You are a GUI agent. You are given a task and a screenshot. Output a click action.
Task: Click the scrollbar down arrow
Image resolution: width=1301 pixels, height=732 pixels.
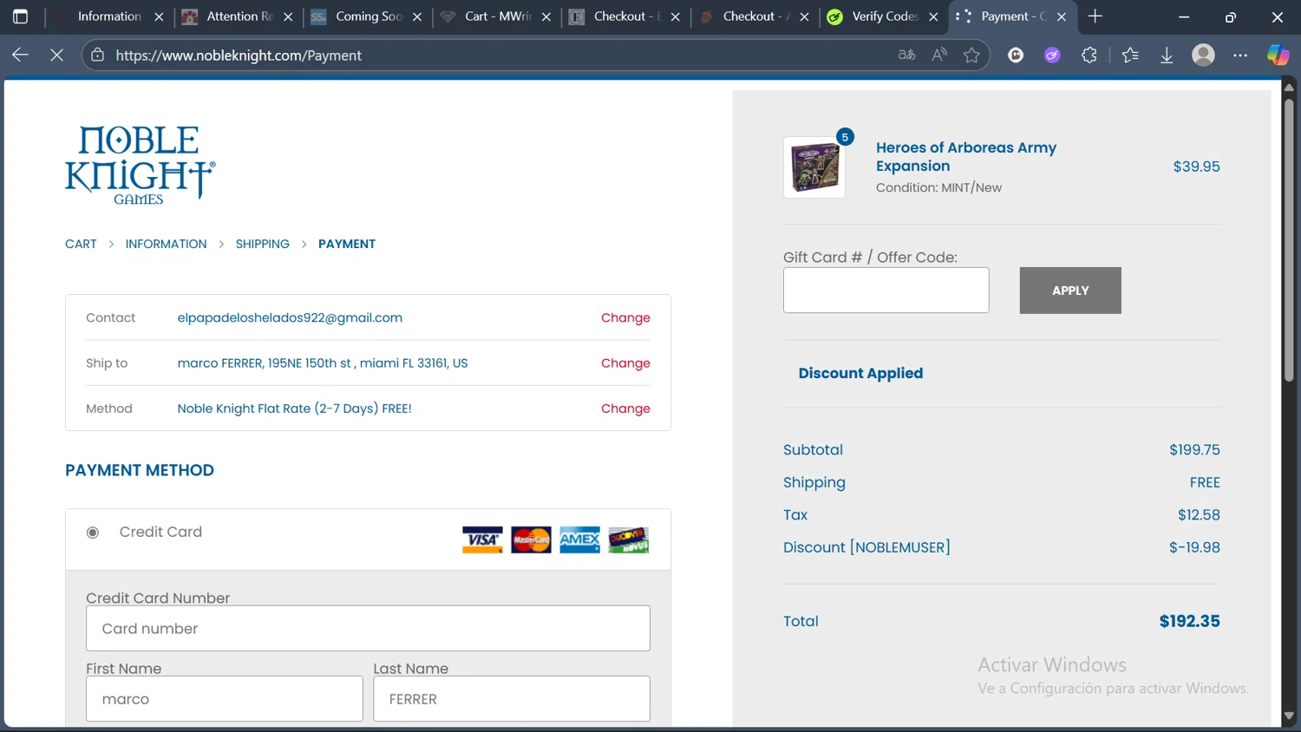(1289, 716)
